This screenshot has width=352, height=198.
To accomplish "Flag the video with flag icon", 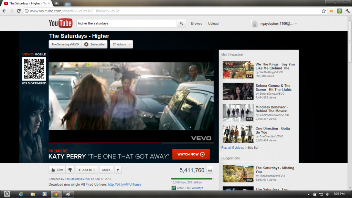I will click(118, 170).
